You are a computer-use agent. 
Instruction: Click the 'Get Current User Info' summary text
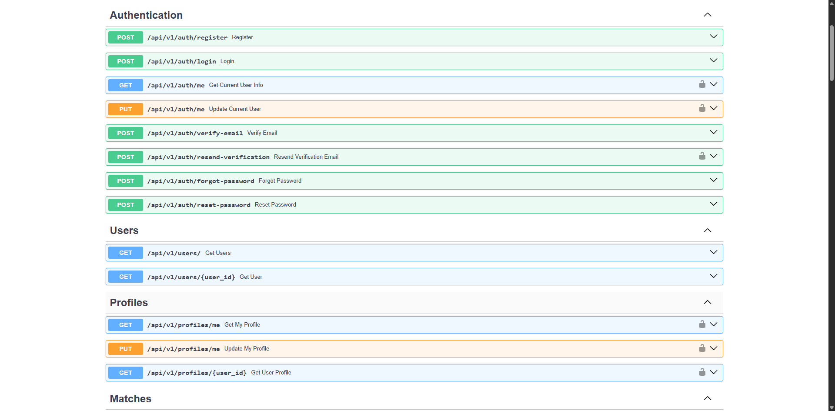(x=236, y=85)
